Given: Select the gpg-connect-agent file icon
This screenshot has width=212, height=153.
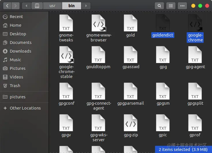Looking at the screenshot, I should 98,91.
